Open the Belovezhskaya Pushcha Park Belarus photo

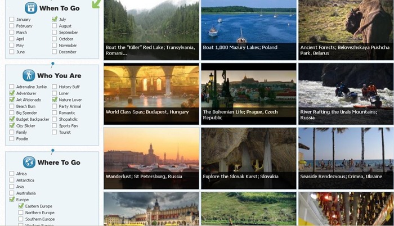click(x=346, y=30)
